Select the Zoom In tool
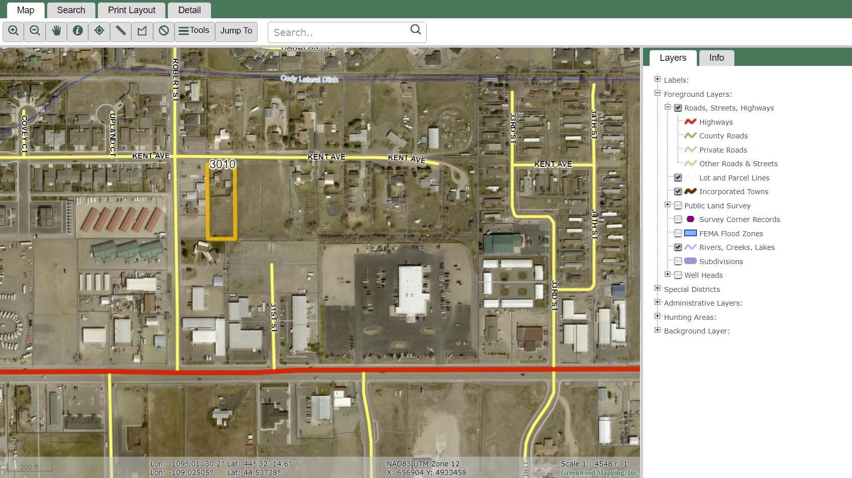Image resolution: width=852 pixels, height=478 pixels. [13, 31]
